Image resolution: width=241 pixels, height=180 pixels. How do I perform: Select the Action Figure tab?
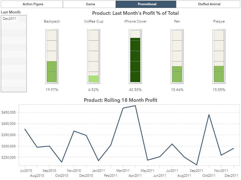[33, 4]
